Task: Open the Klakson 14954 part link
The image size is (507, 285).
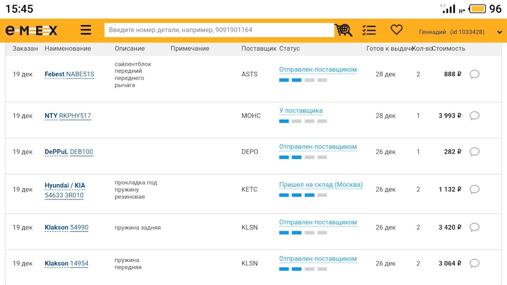Action: click(x=67, y=263)
